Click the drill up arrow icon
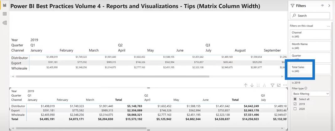 point(246,85)
